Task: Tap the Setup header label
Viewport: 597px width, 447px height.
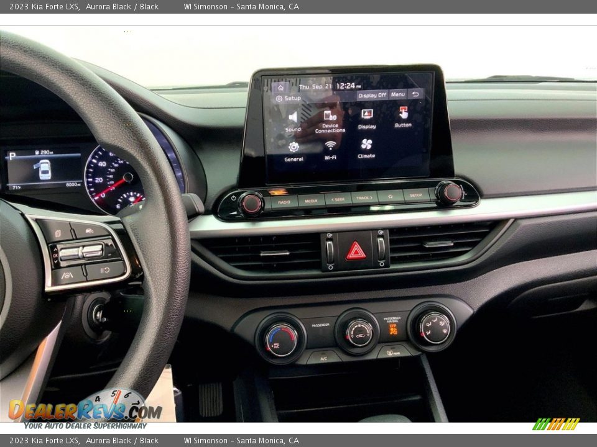Action: click(x=288, y=99)
